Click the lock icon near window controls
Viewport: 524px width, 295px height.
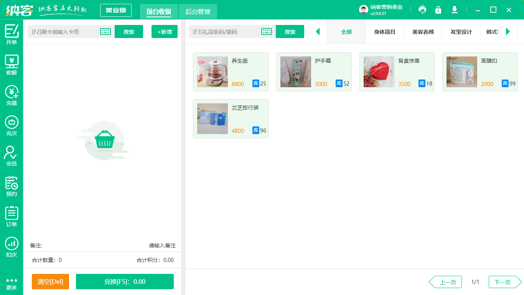point(438,10)
